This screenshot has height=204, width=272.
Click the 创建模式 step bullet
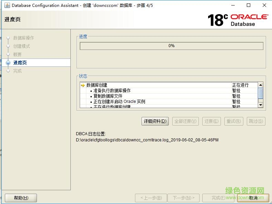point(8,46)
